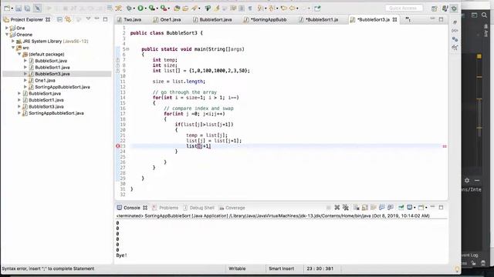
Task: Click the Previous Annotation arrow icon
Action: pyautogui.click(x=271, y=8)
